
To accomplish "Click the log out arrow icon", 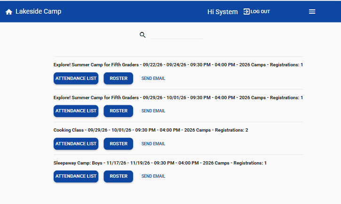I will coord(246,11).
